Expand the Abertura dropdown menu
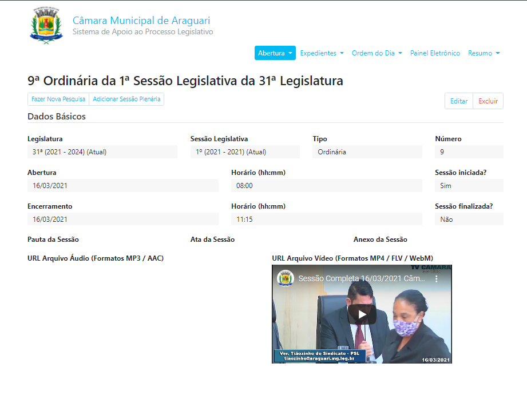 point(275,53)
